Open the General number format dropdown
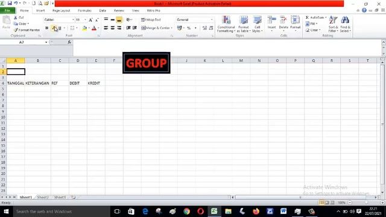This screenshot has width=386, height=217. click(212, 20)
